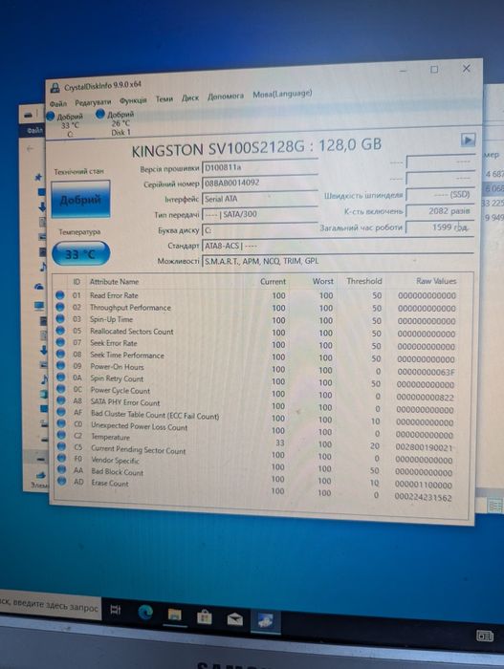Click the Worst column header
The image size is (504, 669).
coord(323,281)
